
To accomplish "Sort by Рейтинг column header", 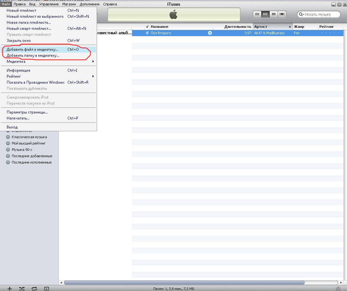I will (x=331, y=27).
